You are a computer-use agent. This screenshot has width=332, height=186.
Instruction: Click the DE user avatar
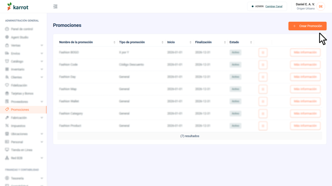click(321, 7)
